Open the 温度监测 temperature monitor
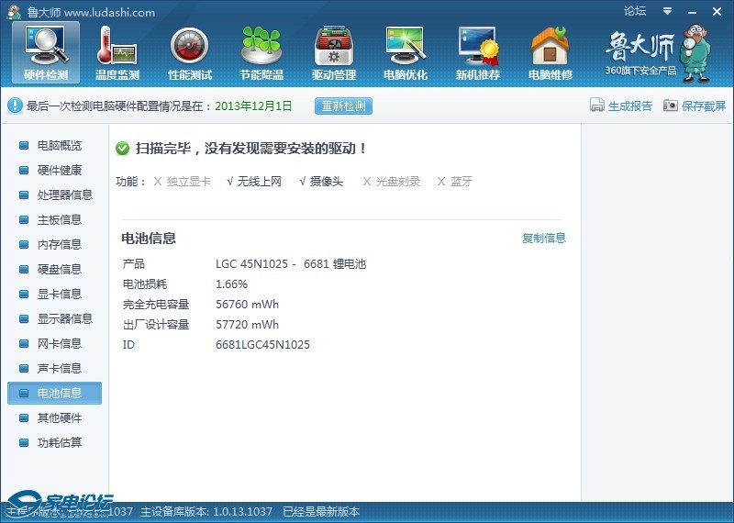The width and height of the screenshot is (734, 523). (x=117, y=53)
